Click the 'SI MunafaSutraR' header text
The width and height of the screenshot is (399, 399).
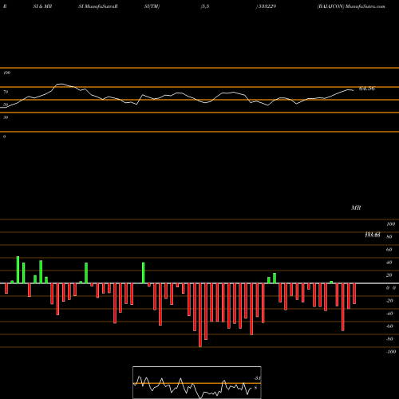pyautogui.click(x=98, y=6)
